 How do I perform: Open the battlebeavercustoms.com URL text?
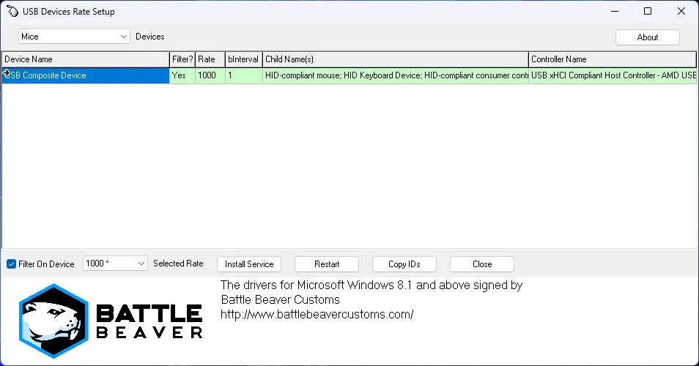[x=317, y=315]
